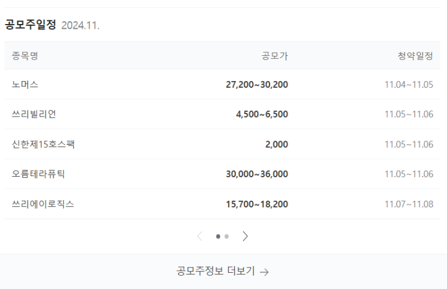
Task: Go to next IPO schedule page
Action: coord(245,236)
